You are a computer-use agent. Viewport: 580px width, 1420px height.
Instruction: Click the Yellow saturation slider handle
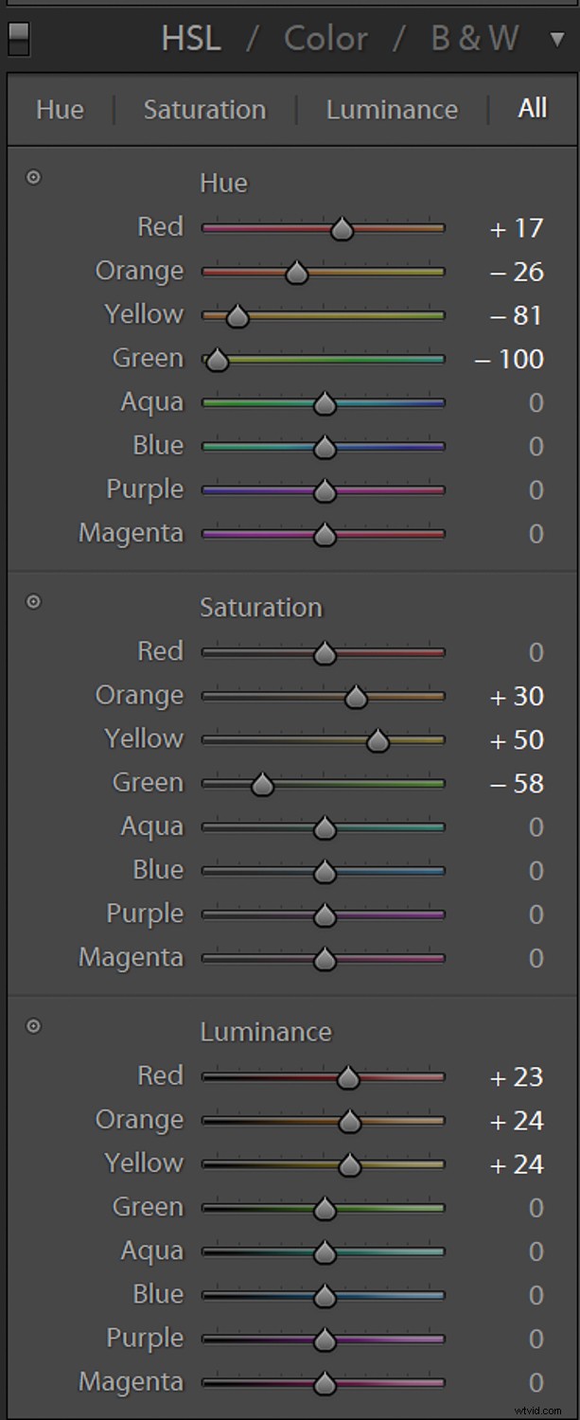click(378, 740)
